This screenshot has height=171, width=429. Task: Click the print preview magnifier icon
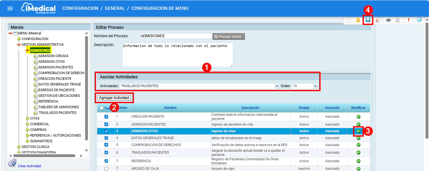pyautogui.click(x=398, y=20)
